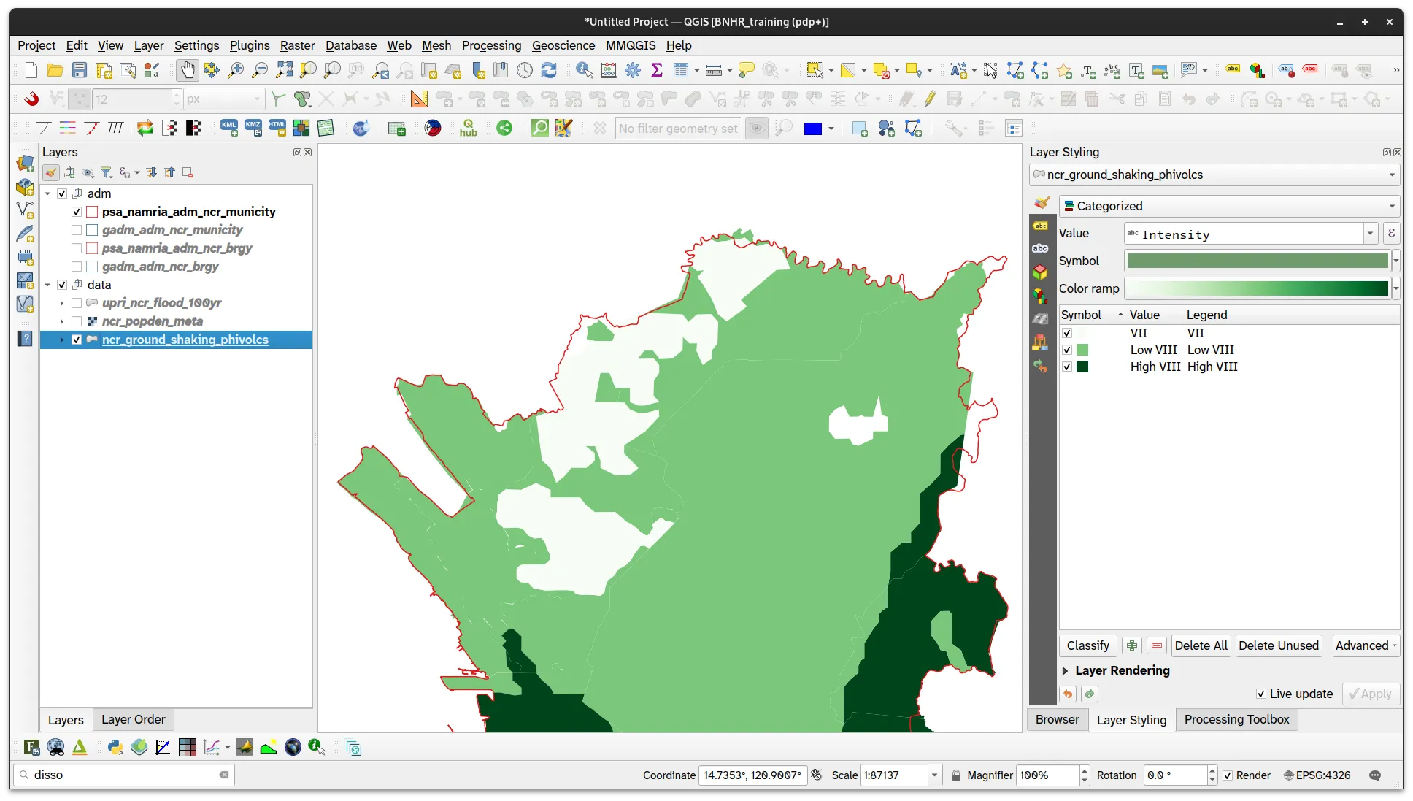Screen dimensions: 1413x801
Task: Switch to the Processing Toolbox tab
Action: [1236, 719]
